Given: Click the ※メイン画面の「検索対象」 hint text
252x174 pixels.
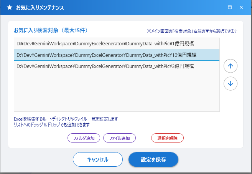Looking at the screenshot, I should [192, 31].
